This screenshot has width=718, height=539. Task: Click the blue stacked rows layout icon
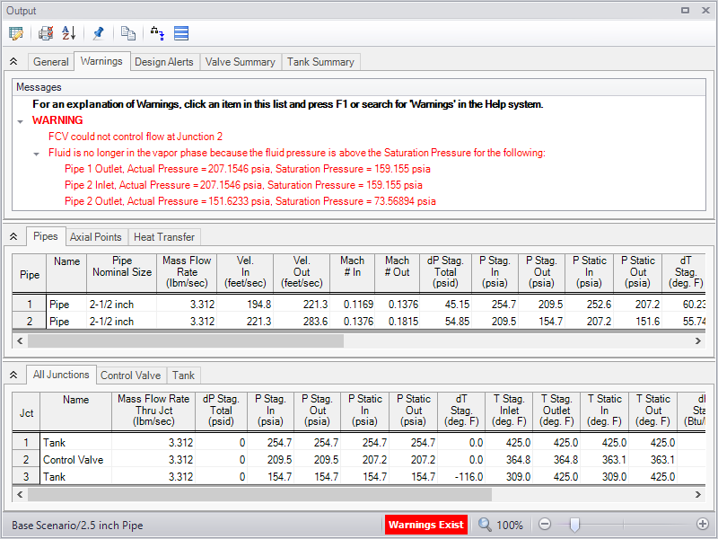coord(180,33)
